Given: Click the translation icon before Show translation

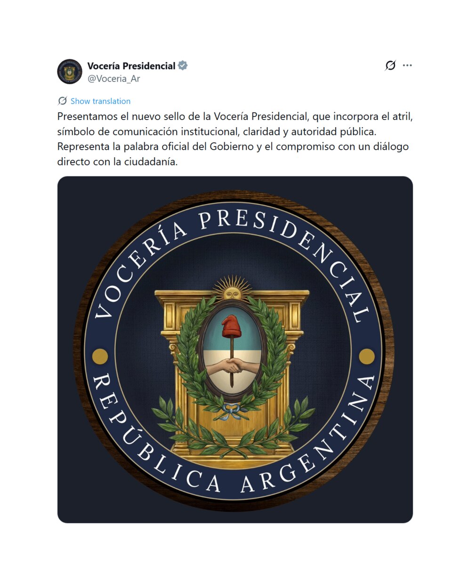Looking at the screenshot, I should click(62, 101).
